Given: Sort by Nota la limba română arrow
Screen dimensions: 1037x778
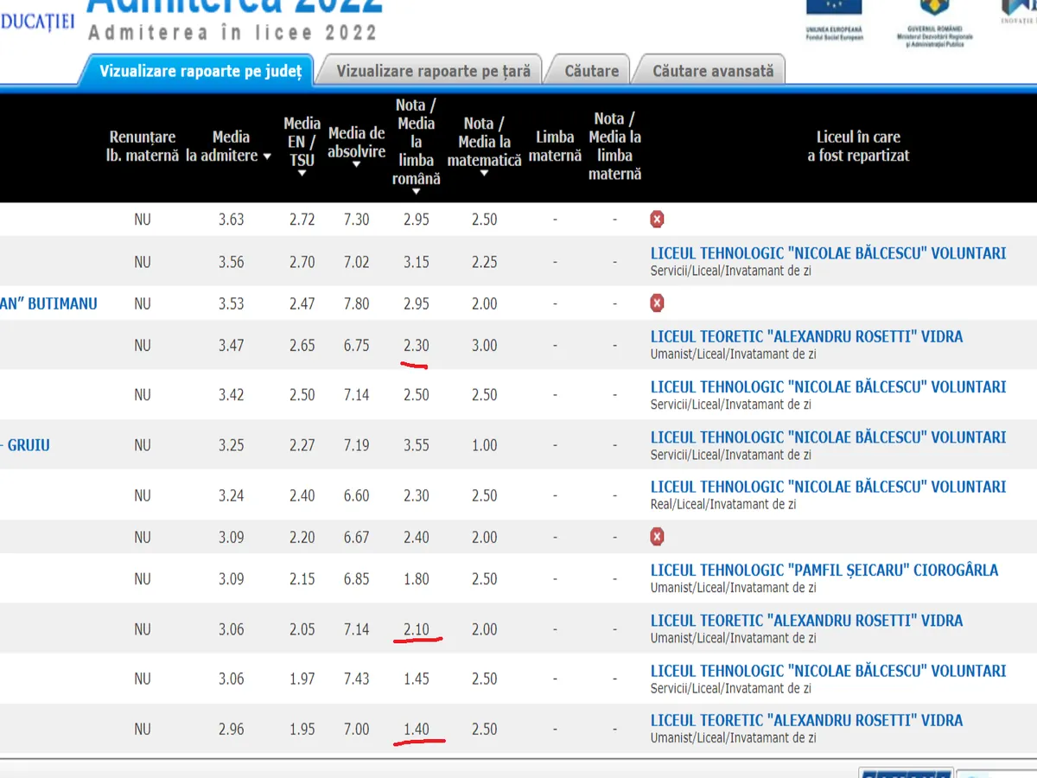Looking at the screenshot, I should [x=416, y=192].
